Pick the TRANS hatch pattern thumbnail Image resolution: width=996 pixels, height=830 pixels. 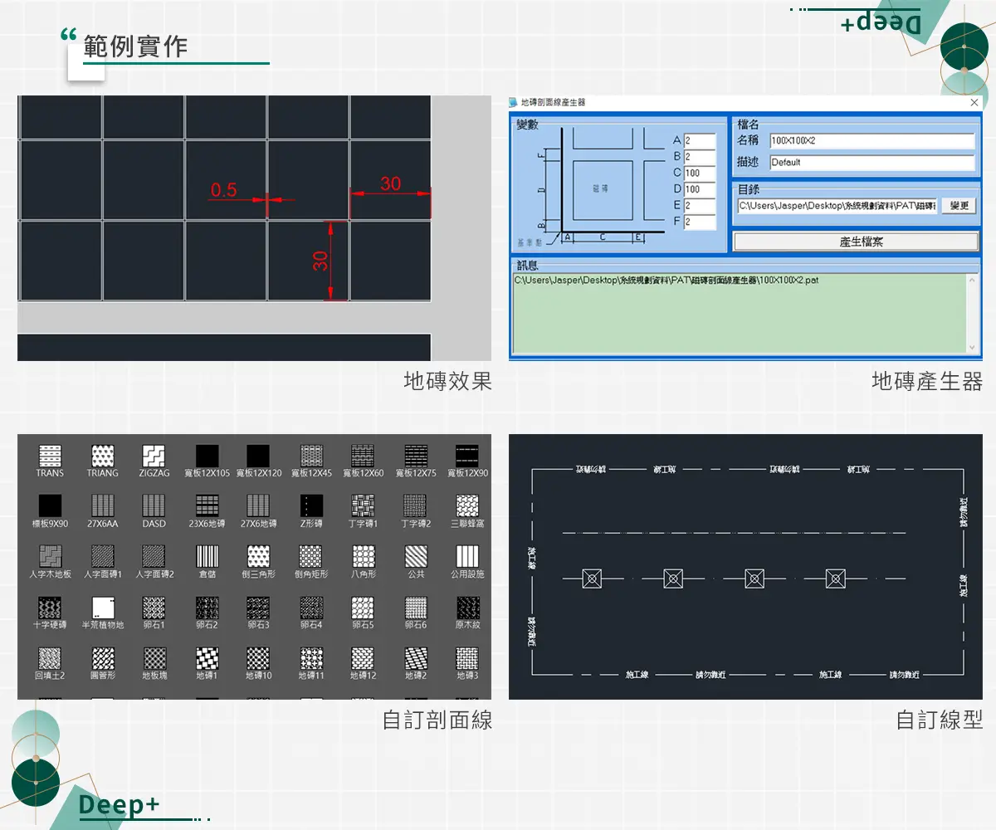click(50, 456)
